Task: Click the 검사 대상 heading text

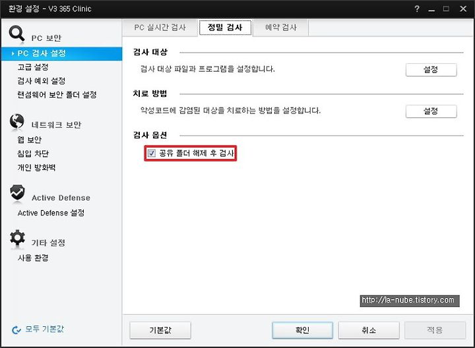Action: click(x=150, y=52)
